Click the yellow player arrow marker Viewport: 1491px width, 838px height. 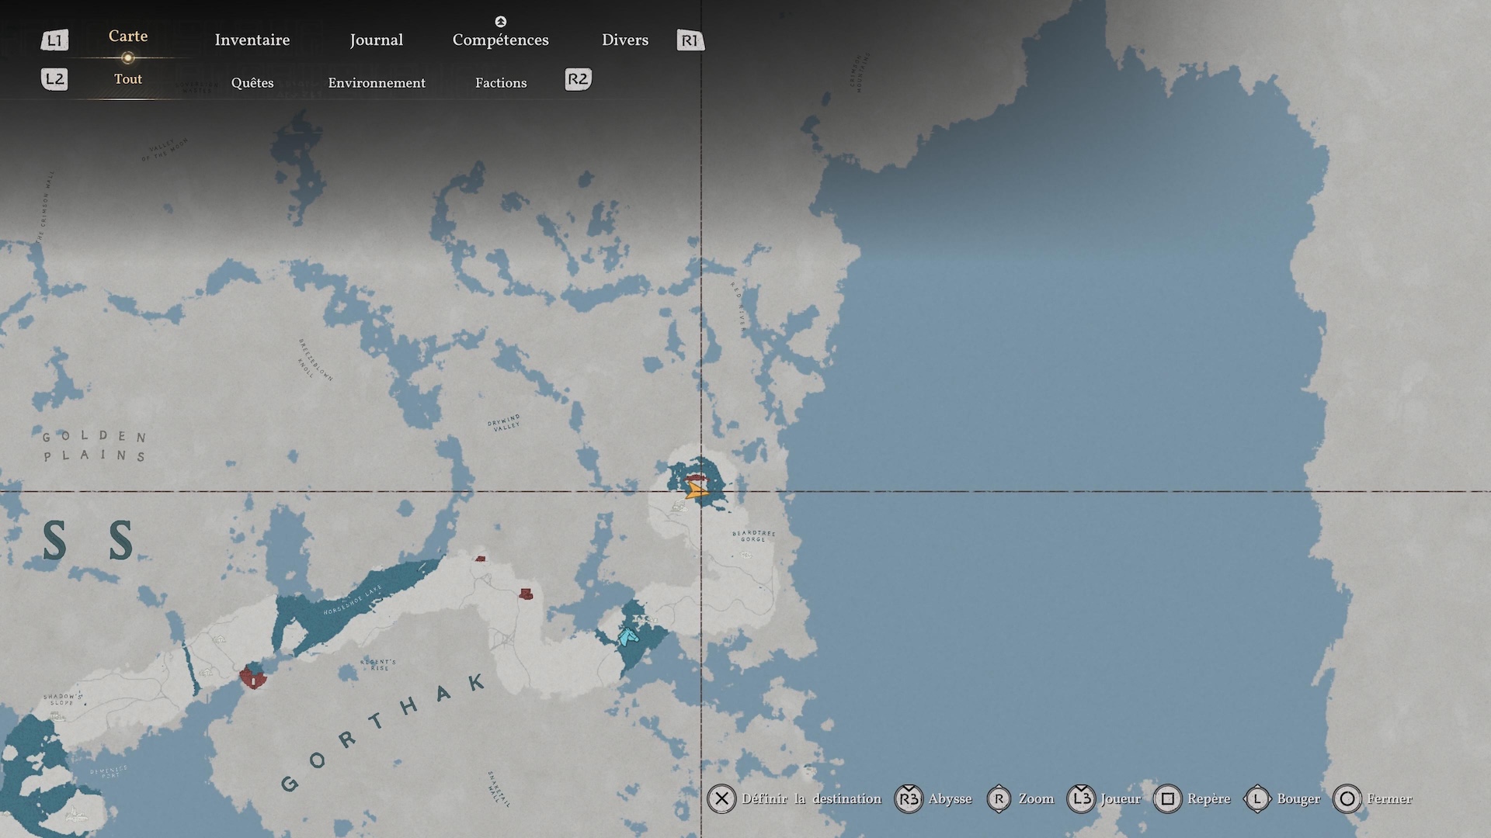(696, 490)
